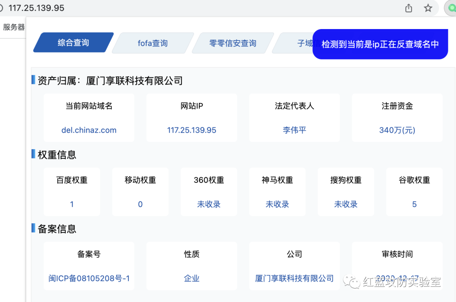This screenshot has height=302, width=456.
Task: Click the blue ip反查域名 notification
Action: [380, 44]
